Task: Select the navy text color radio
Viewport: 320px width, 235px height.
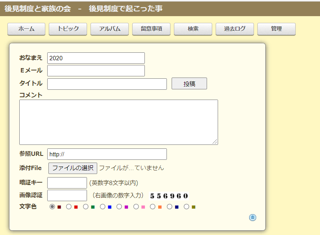Action: [x=170, y=207]
